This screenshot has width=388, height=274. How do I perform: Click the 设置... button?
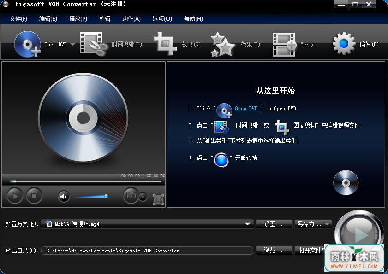pos(274,224)
